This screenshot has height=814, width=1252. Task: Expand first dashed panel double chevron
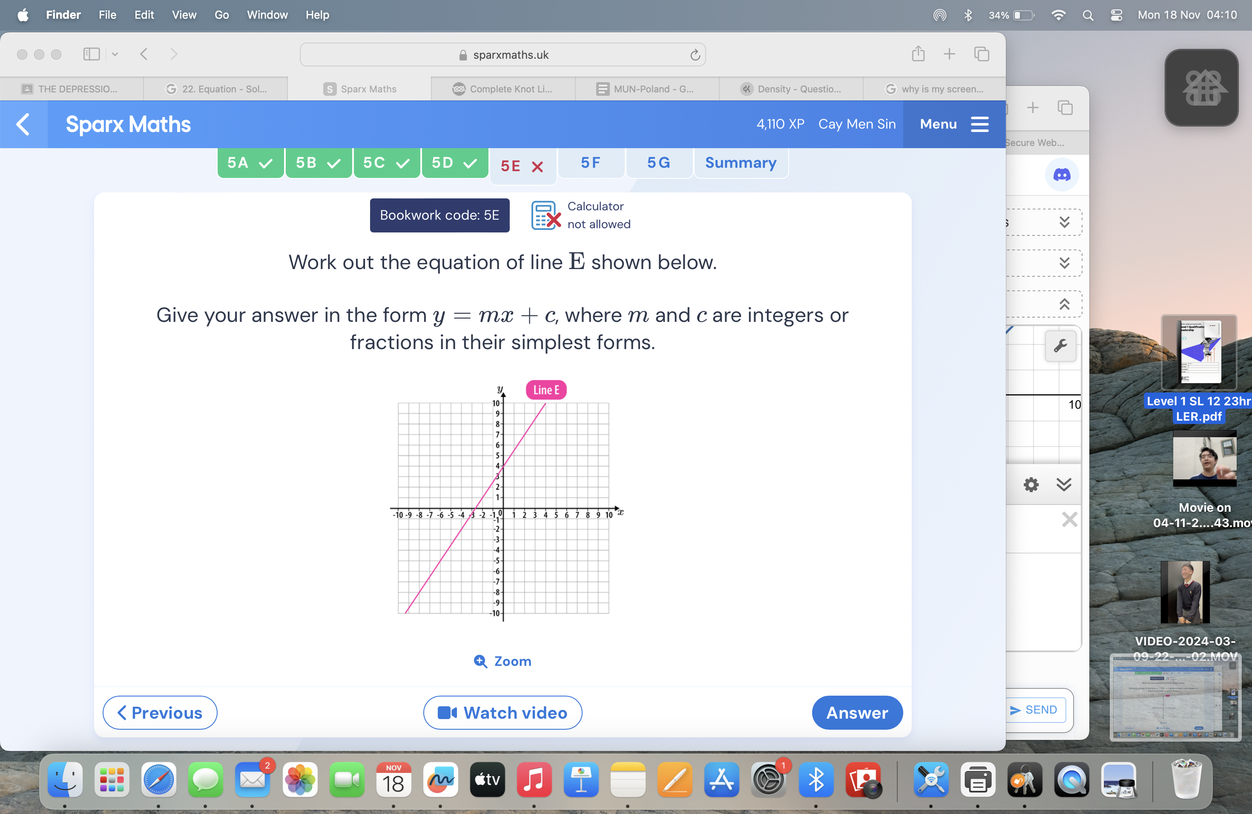[x=1064, y=222]
